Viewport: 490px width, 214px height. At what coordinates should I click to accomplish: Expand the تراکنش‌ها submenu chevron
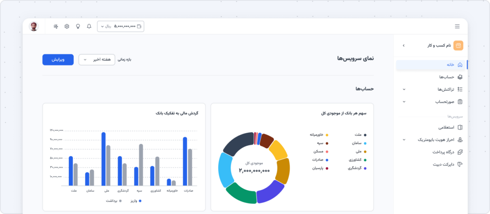point(404,89)
